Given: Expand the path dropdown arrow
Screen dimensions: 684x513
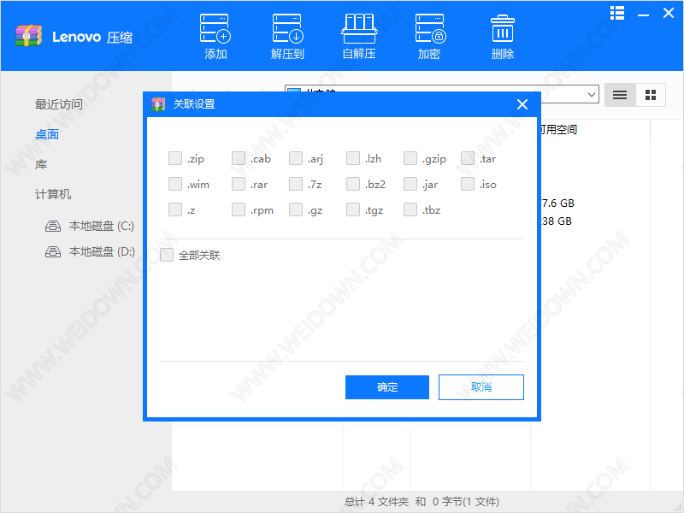Looking at the screenshot, I should point(592,95).
